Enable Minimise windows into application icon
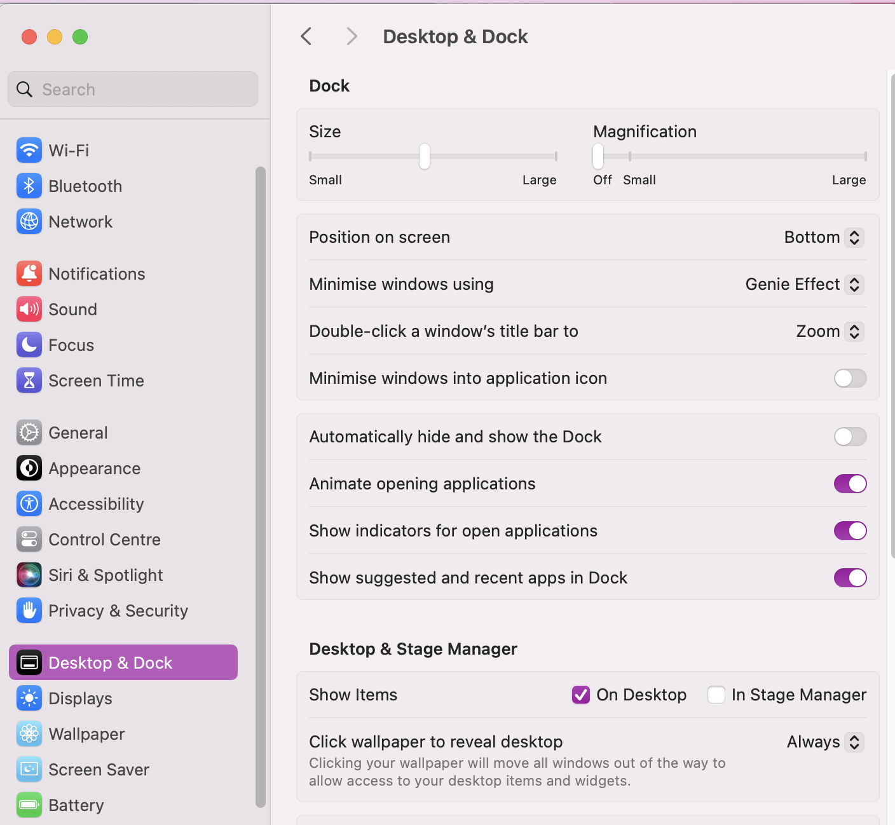This screenshot has width=895, height=825. coord(850,378)
